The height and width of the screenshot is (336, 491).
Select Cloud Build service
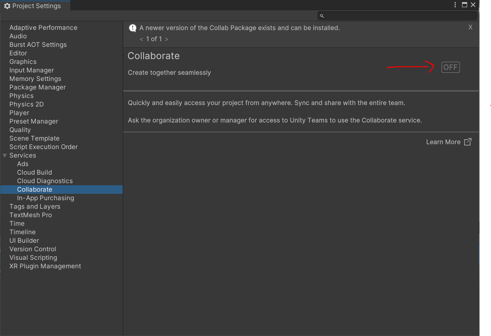[x=35, y=172]
